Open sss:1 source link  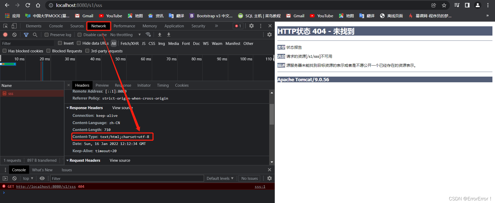260,186
